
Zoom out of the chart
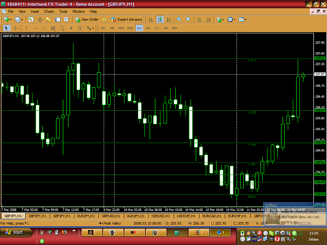click(188, 19)
